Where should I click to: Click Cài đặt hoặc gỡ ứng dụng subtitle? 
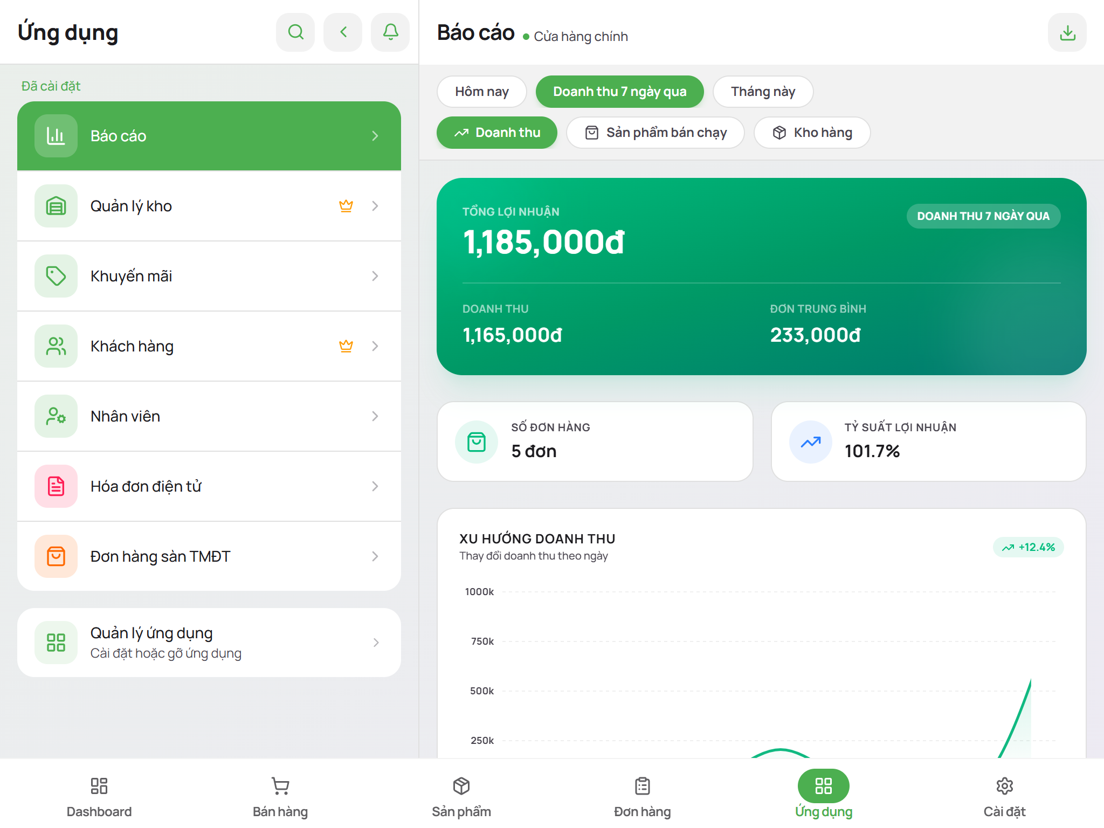[165, 653]
